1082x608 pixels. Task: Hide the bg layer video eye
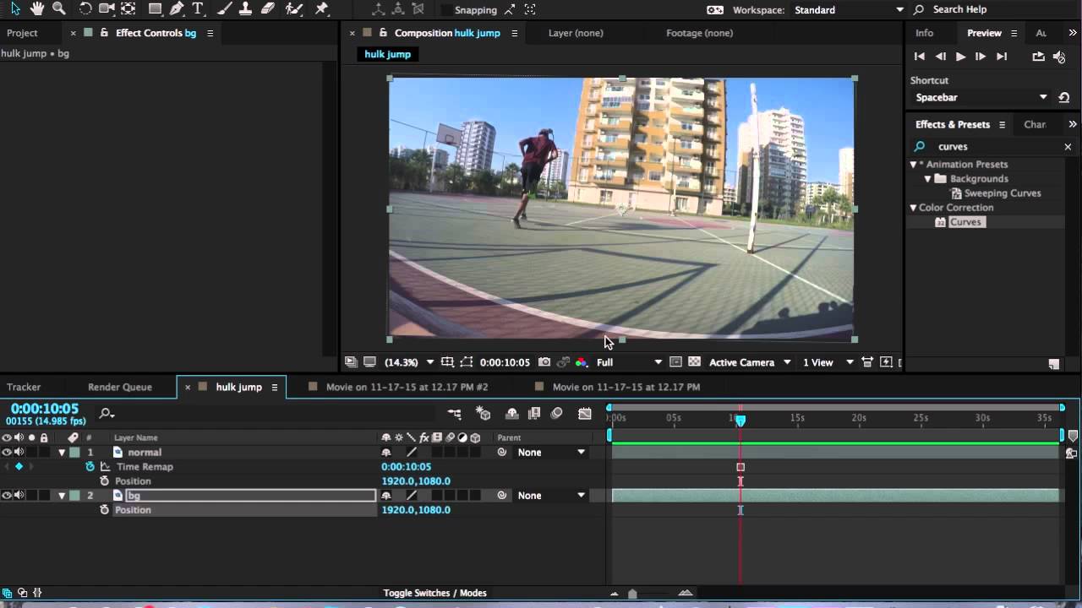coord(7,496)
